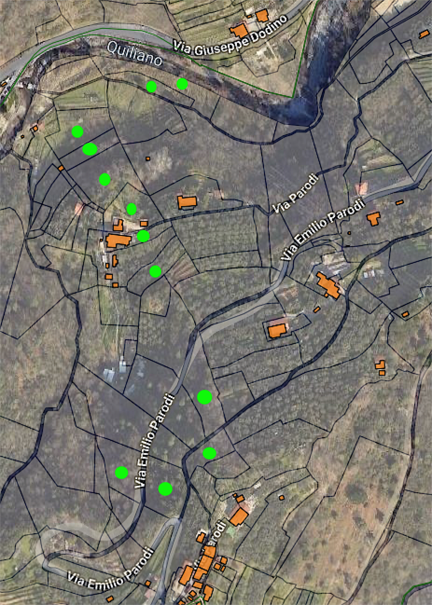Select the southernmost green marker on the map

pyautogui.click(x=165, y=489)
